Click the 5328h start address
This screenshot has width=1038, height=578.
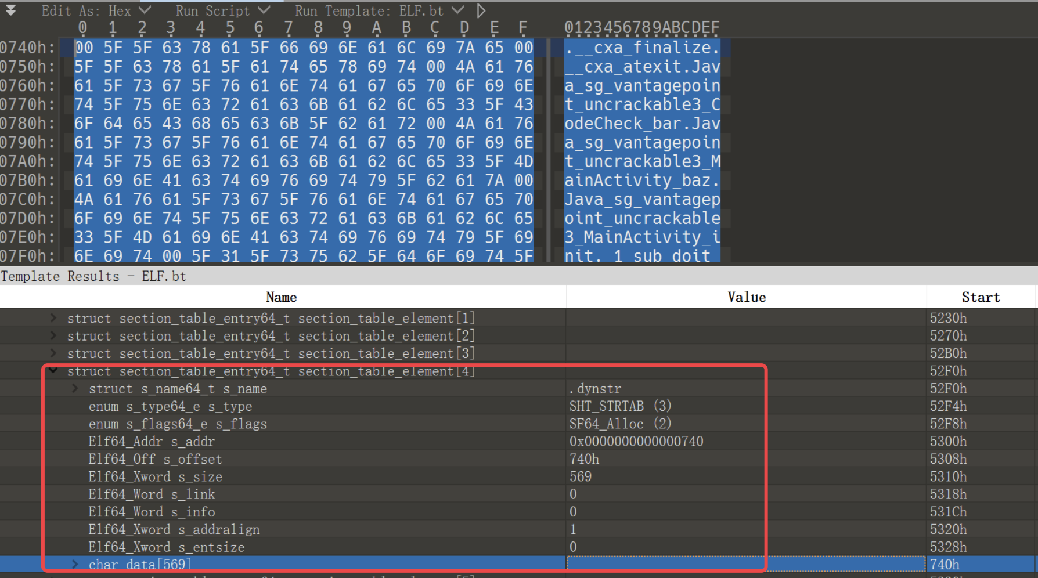coord(948,547)
